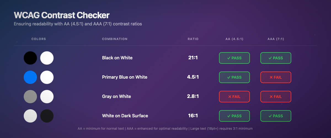Click the Ratio column header
Image resolution: width=331 pixels, height=138 pixels.
click(x=193, y=39)
